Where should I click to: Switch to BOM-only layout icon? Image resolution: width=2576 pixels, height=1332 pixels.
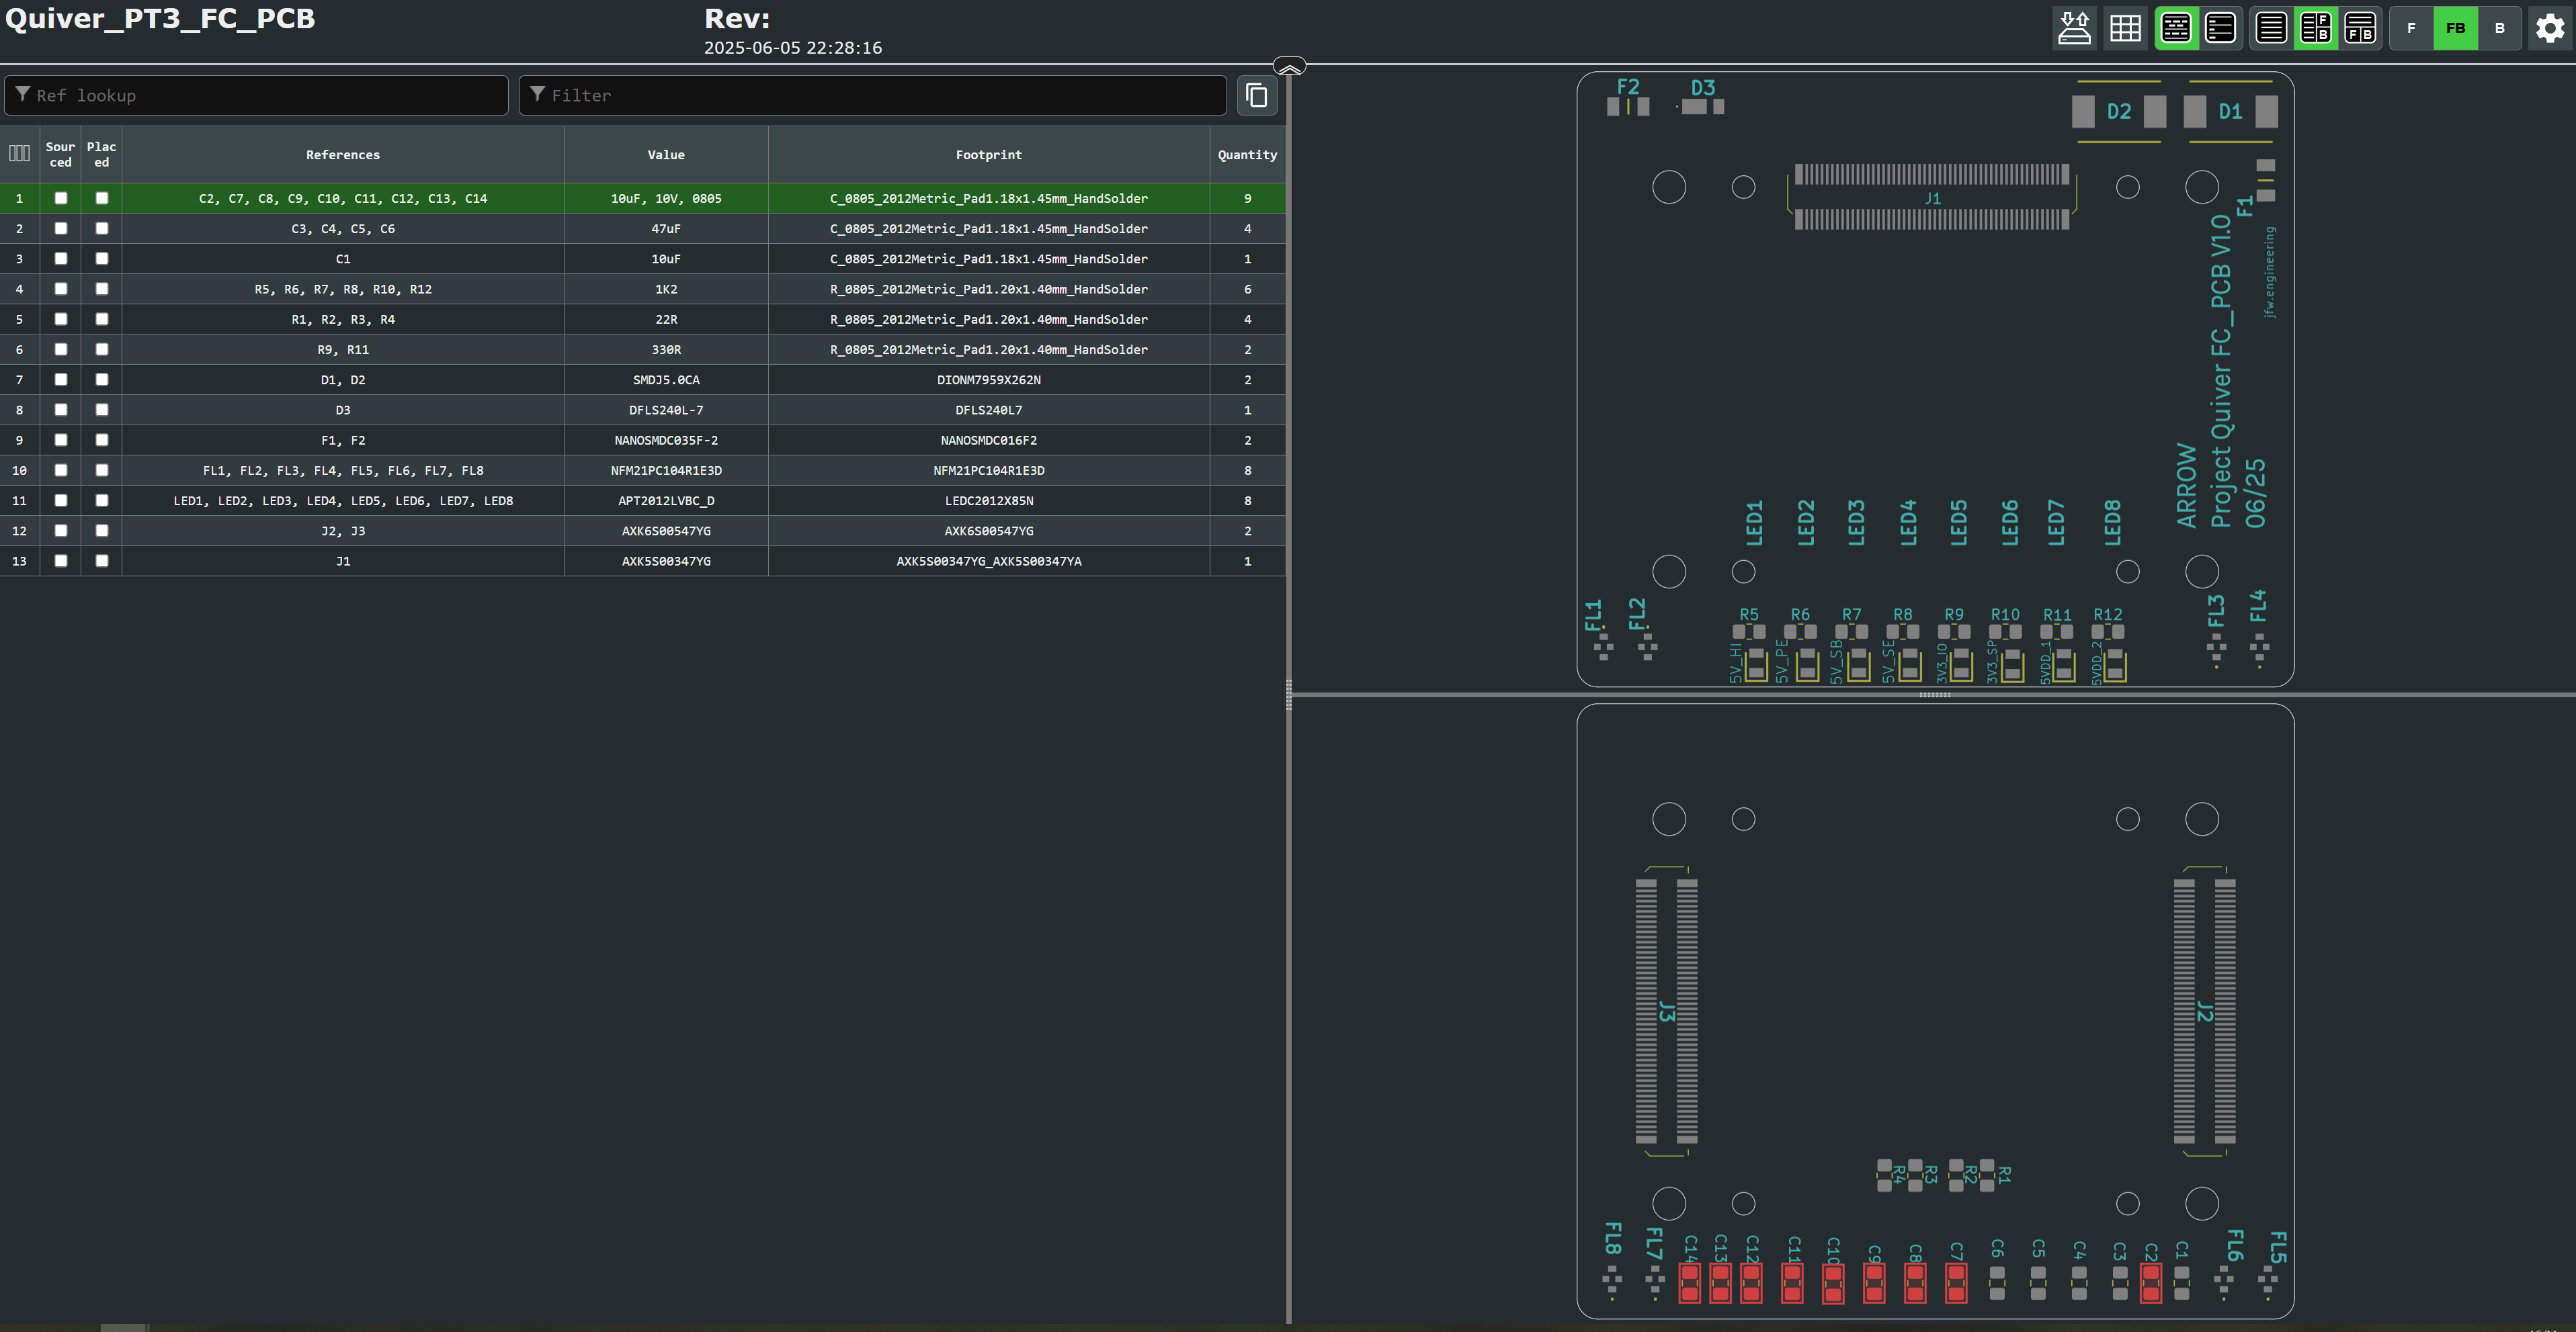(x=2270, y=28)
